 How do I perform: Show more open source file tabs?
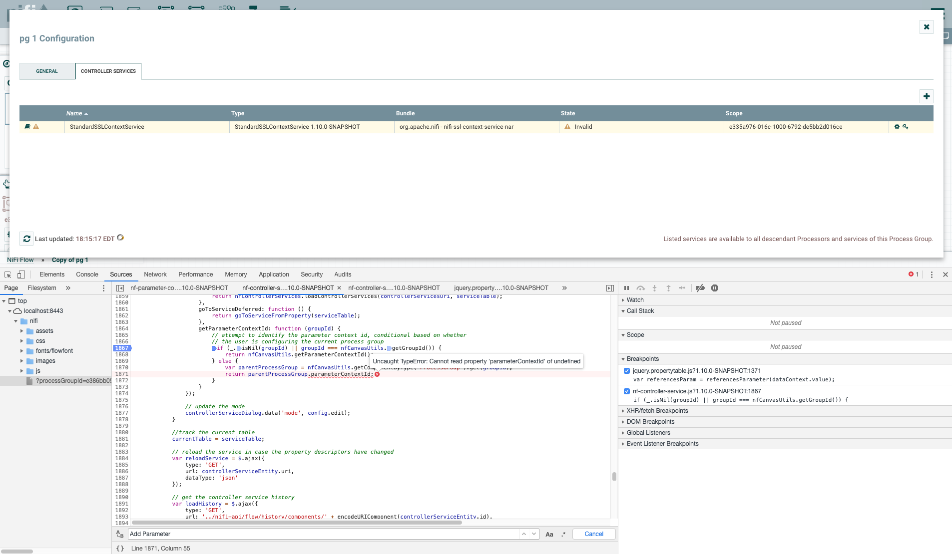click(x=564, y=288)
